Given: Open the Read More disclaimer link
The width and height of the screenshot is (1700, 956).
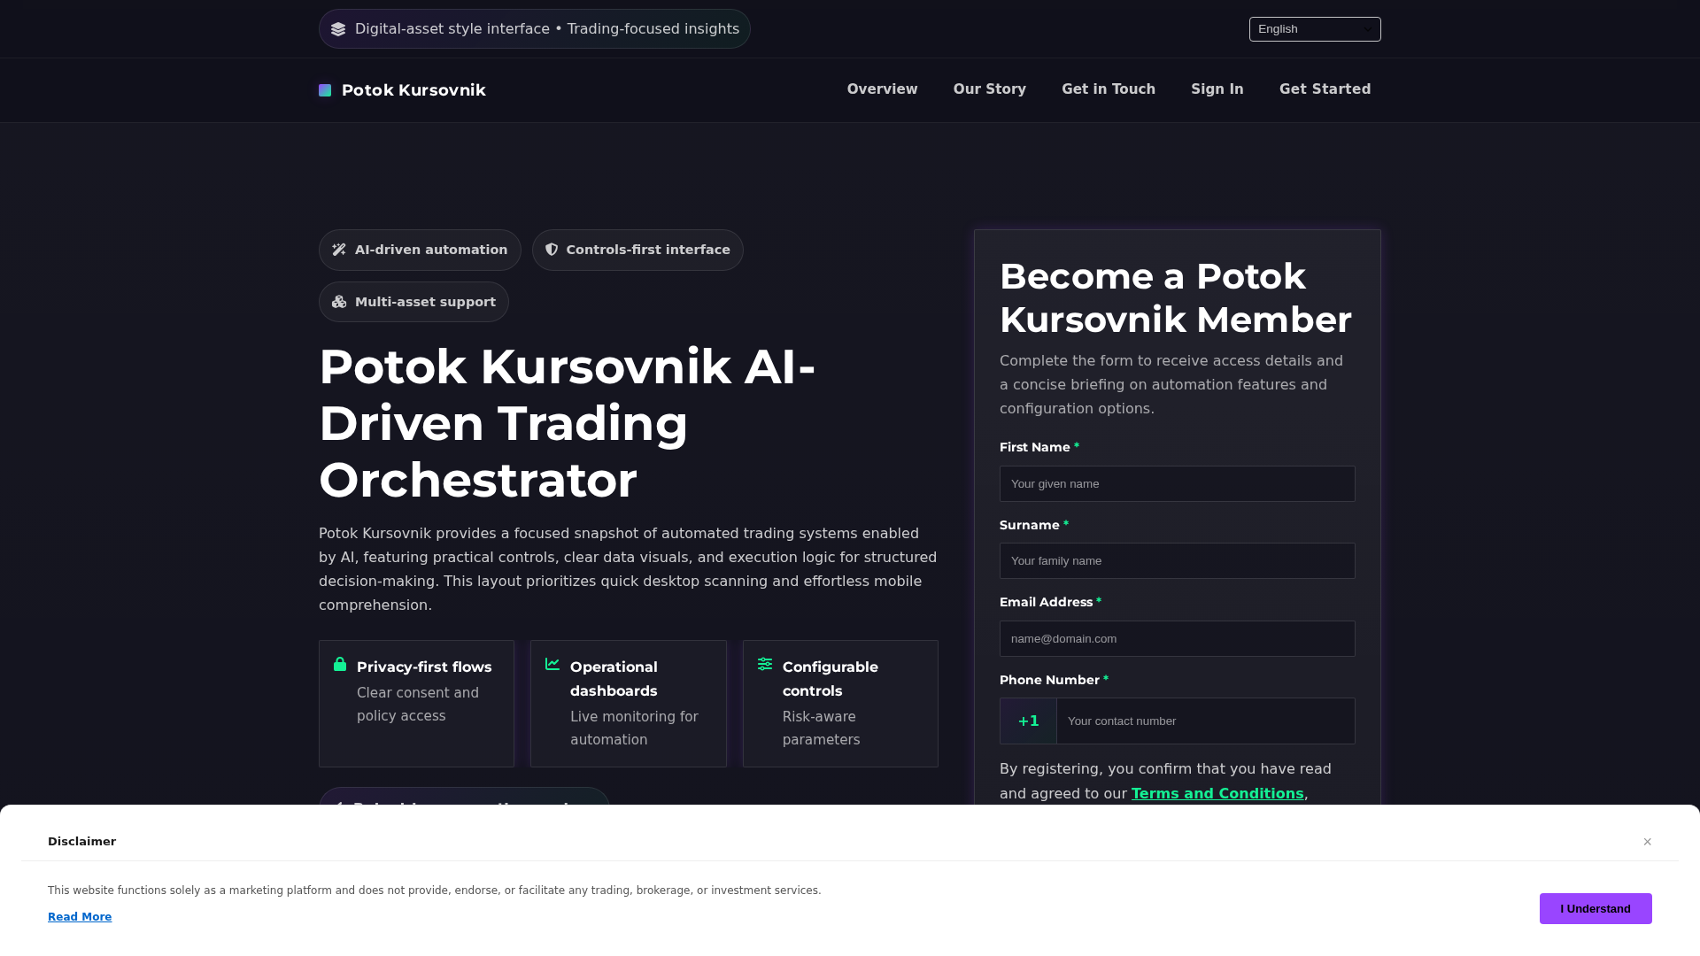Looking at the screenshot, I should coord(80,917).
